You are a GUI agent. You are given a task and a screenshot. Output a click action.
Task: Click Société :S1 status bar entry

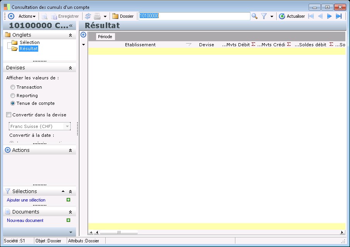[15, 241]
